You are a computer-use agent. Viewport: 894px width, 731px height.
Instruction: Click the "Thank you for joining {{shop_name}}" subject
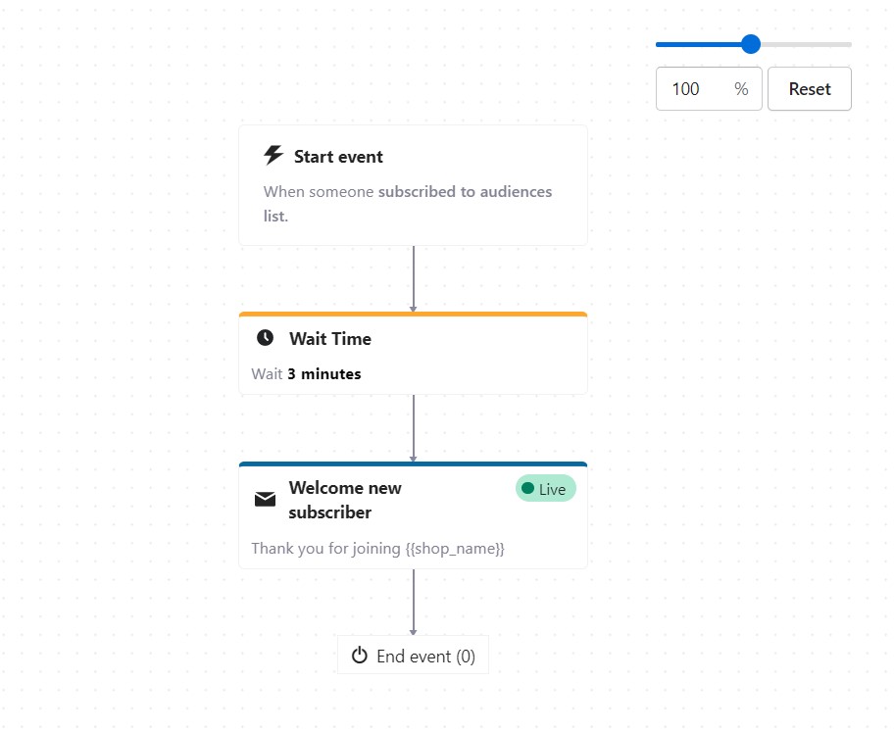click(377, 549)
